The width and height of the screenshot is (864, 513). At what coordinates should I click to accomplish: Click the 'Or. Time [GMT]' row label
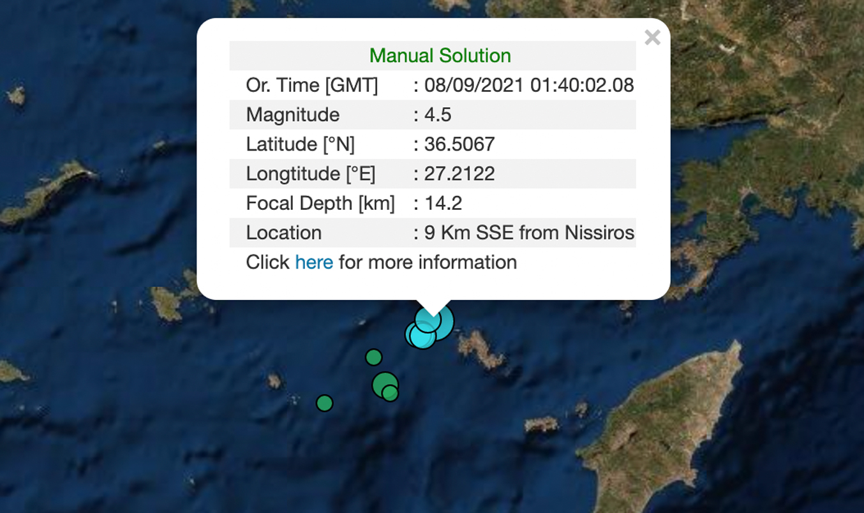(311, 85)
